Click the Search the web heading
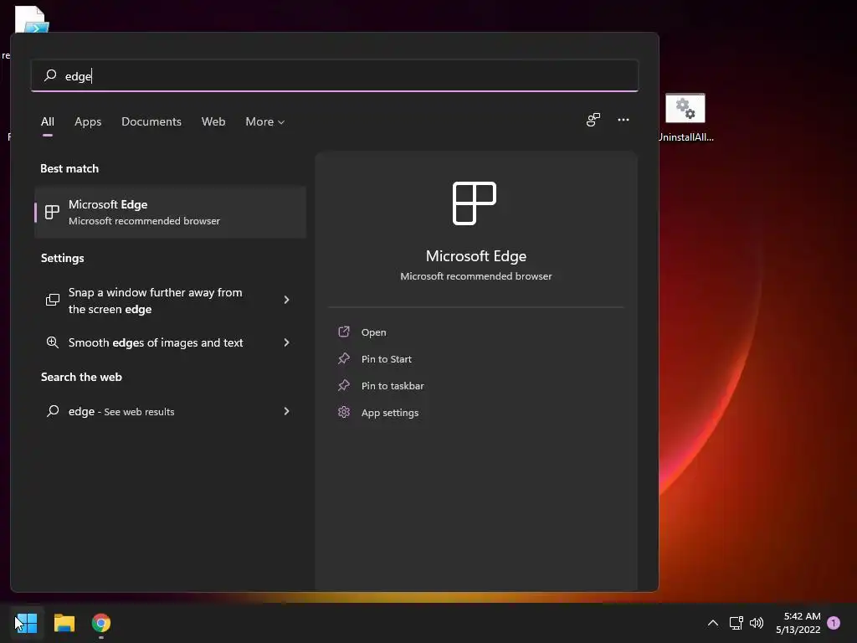 [x=81, y=377]
